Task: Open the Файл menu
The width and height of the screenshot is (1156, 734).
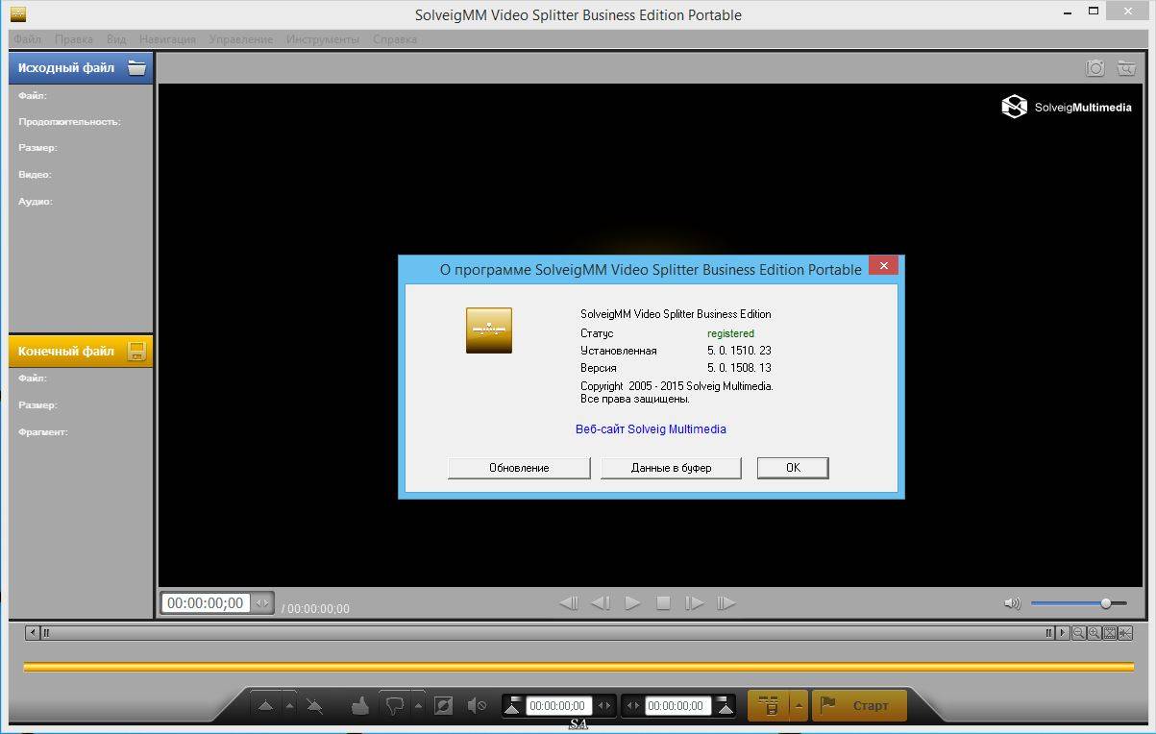Action: pyautogui.click(x=27, y=39)
